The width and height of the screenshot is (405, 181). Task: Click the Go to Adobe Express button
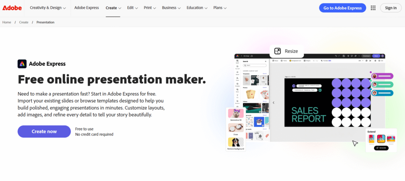tap(342, 8)
